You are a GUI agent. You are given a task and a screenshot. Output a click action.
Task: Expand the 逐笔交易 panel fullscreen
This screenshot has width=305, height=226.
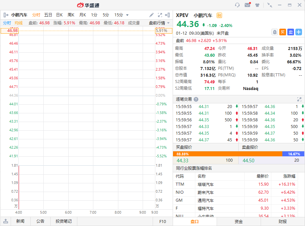(299, 99)
